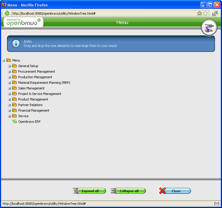Minimize the Firefox window
This screenshot has height=208, width=222.
tap(204, 5)
